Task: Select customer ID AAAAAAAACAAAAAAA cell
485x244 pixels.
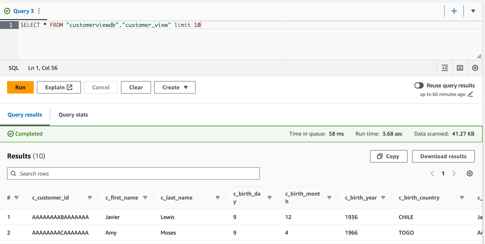Action: point(60,233)
